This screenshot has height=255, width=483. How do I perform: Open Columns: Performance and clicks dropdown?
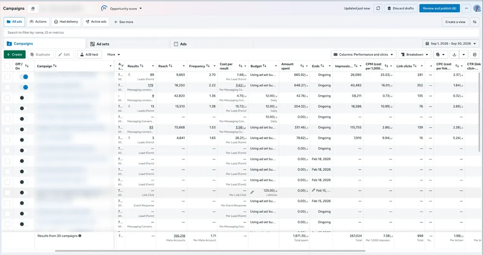click(364, 54)
